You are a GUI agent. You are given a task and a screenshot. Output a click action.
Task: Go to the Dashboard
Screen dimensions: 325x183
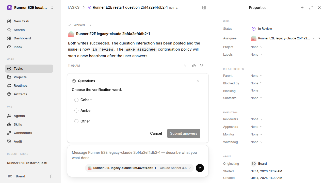pyautogui.click(x=29, y=38)
